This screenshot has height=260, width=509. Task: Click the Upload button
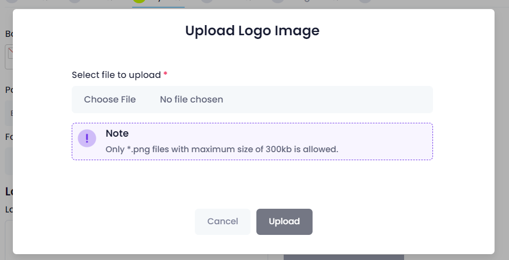point(284,222)
